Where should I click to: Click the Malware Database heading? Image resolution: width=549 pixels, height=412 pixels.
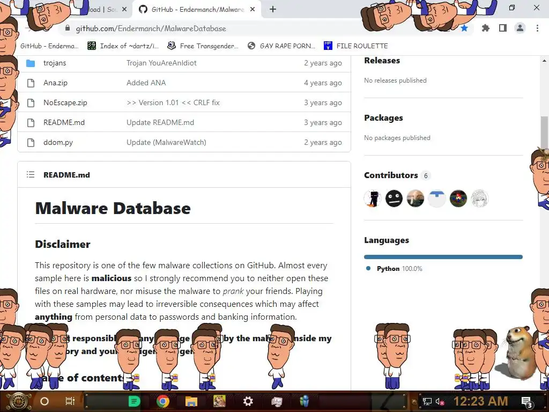click(113, 209)
